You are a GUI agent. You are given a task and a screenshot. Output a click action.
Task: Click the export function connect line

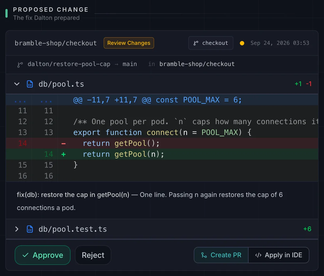point(162,132)
